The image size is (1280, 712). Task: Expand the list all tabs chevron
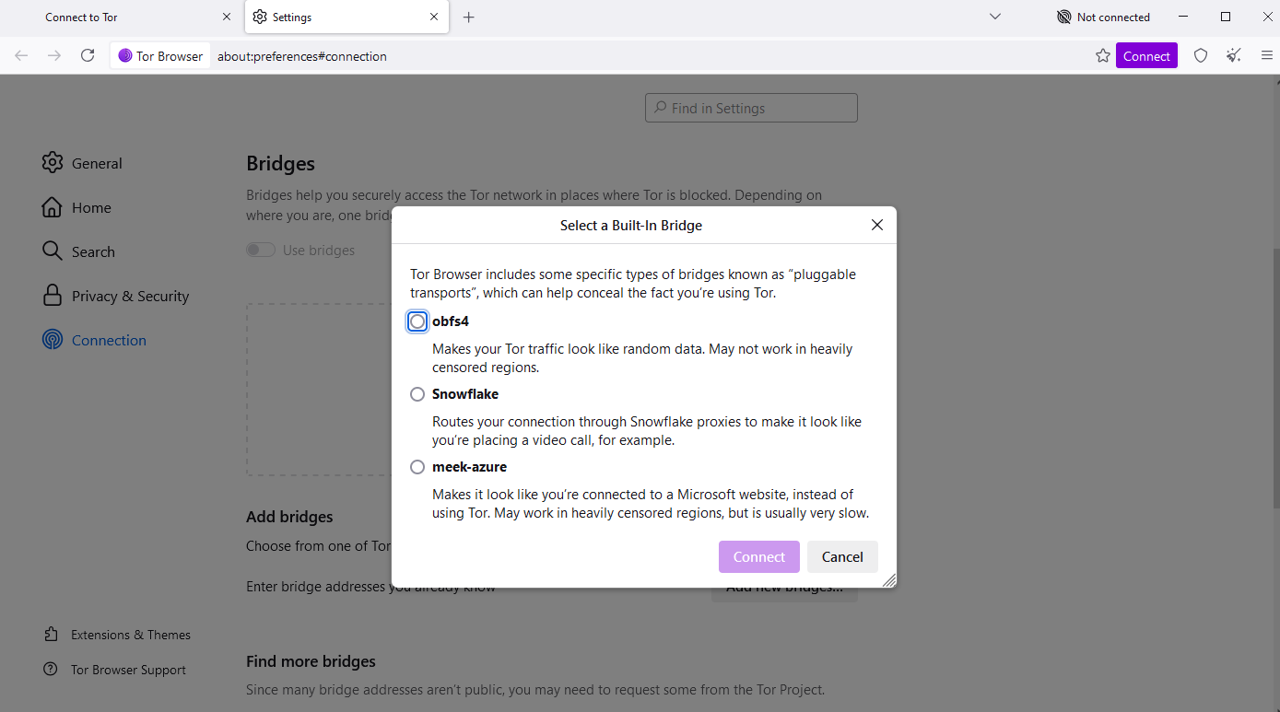995,17
